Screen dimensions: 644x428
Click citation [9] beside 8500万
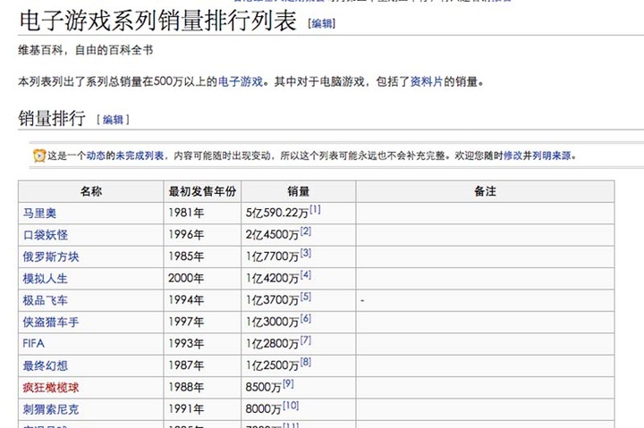coord(288,383)
